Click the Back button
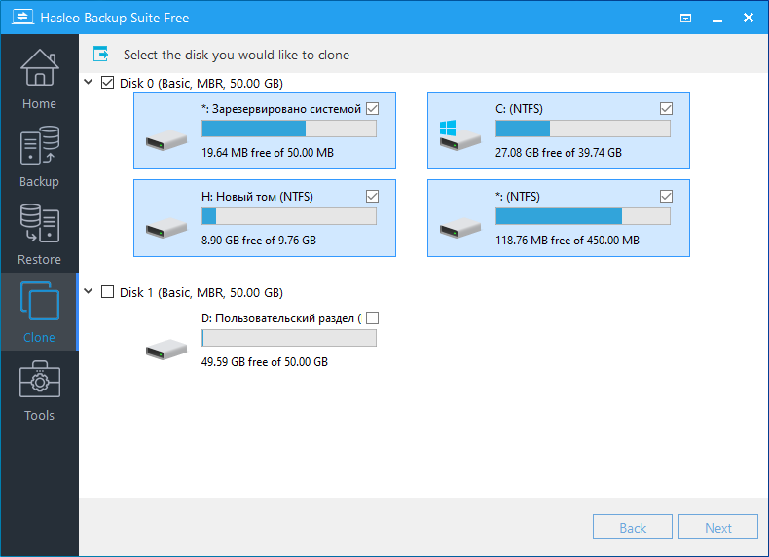The image size is (769, 557). point(633,527)
